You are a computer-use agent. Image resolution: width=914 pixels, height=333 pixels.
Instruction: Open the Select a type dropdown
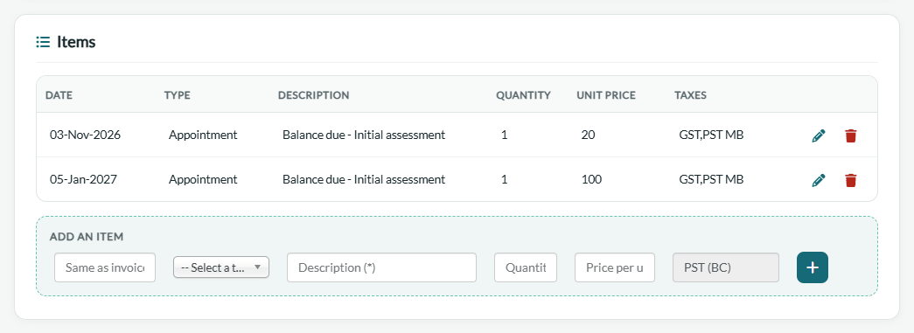(x=221, y=267)
